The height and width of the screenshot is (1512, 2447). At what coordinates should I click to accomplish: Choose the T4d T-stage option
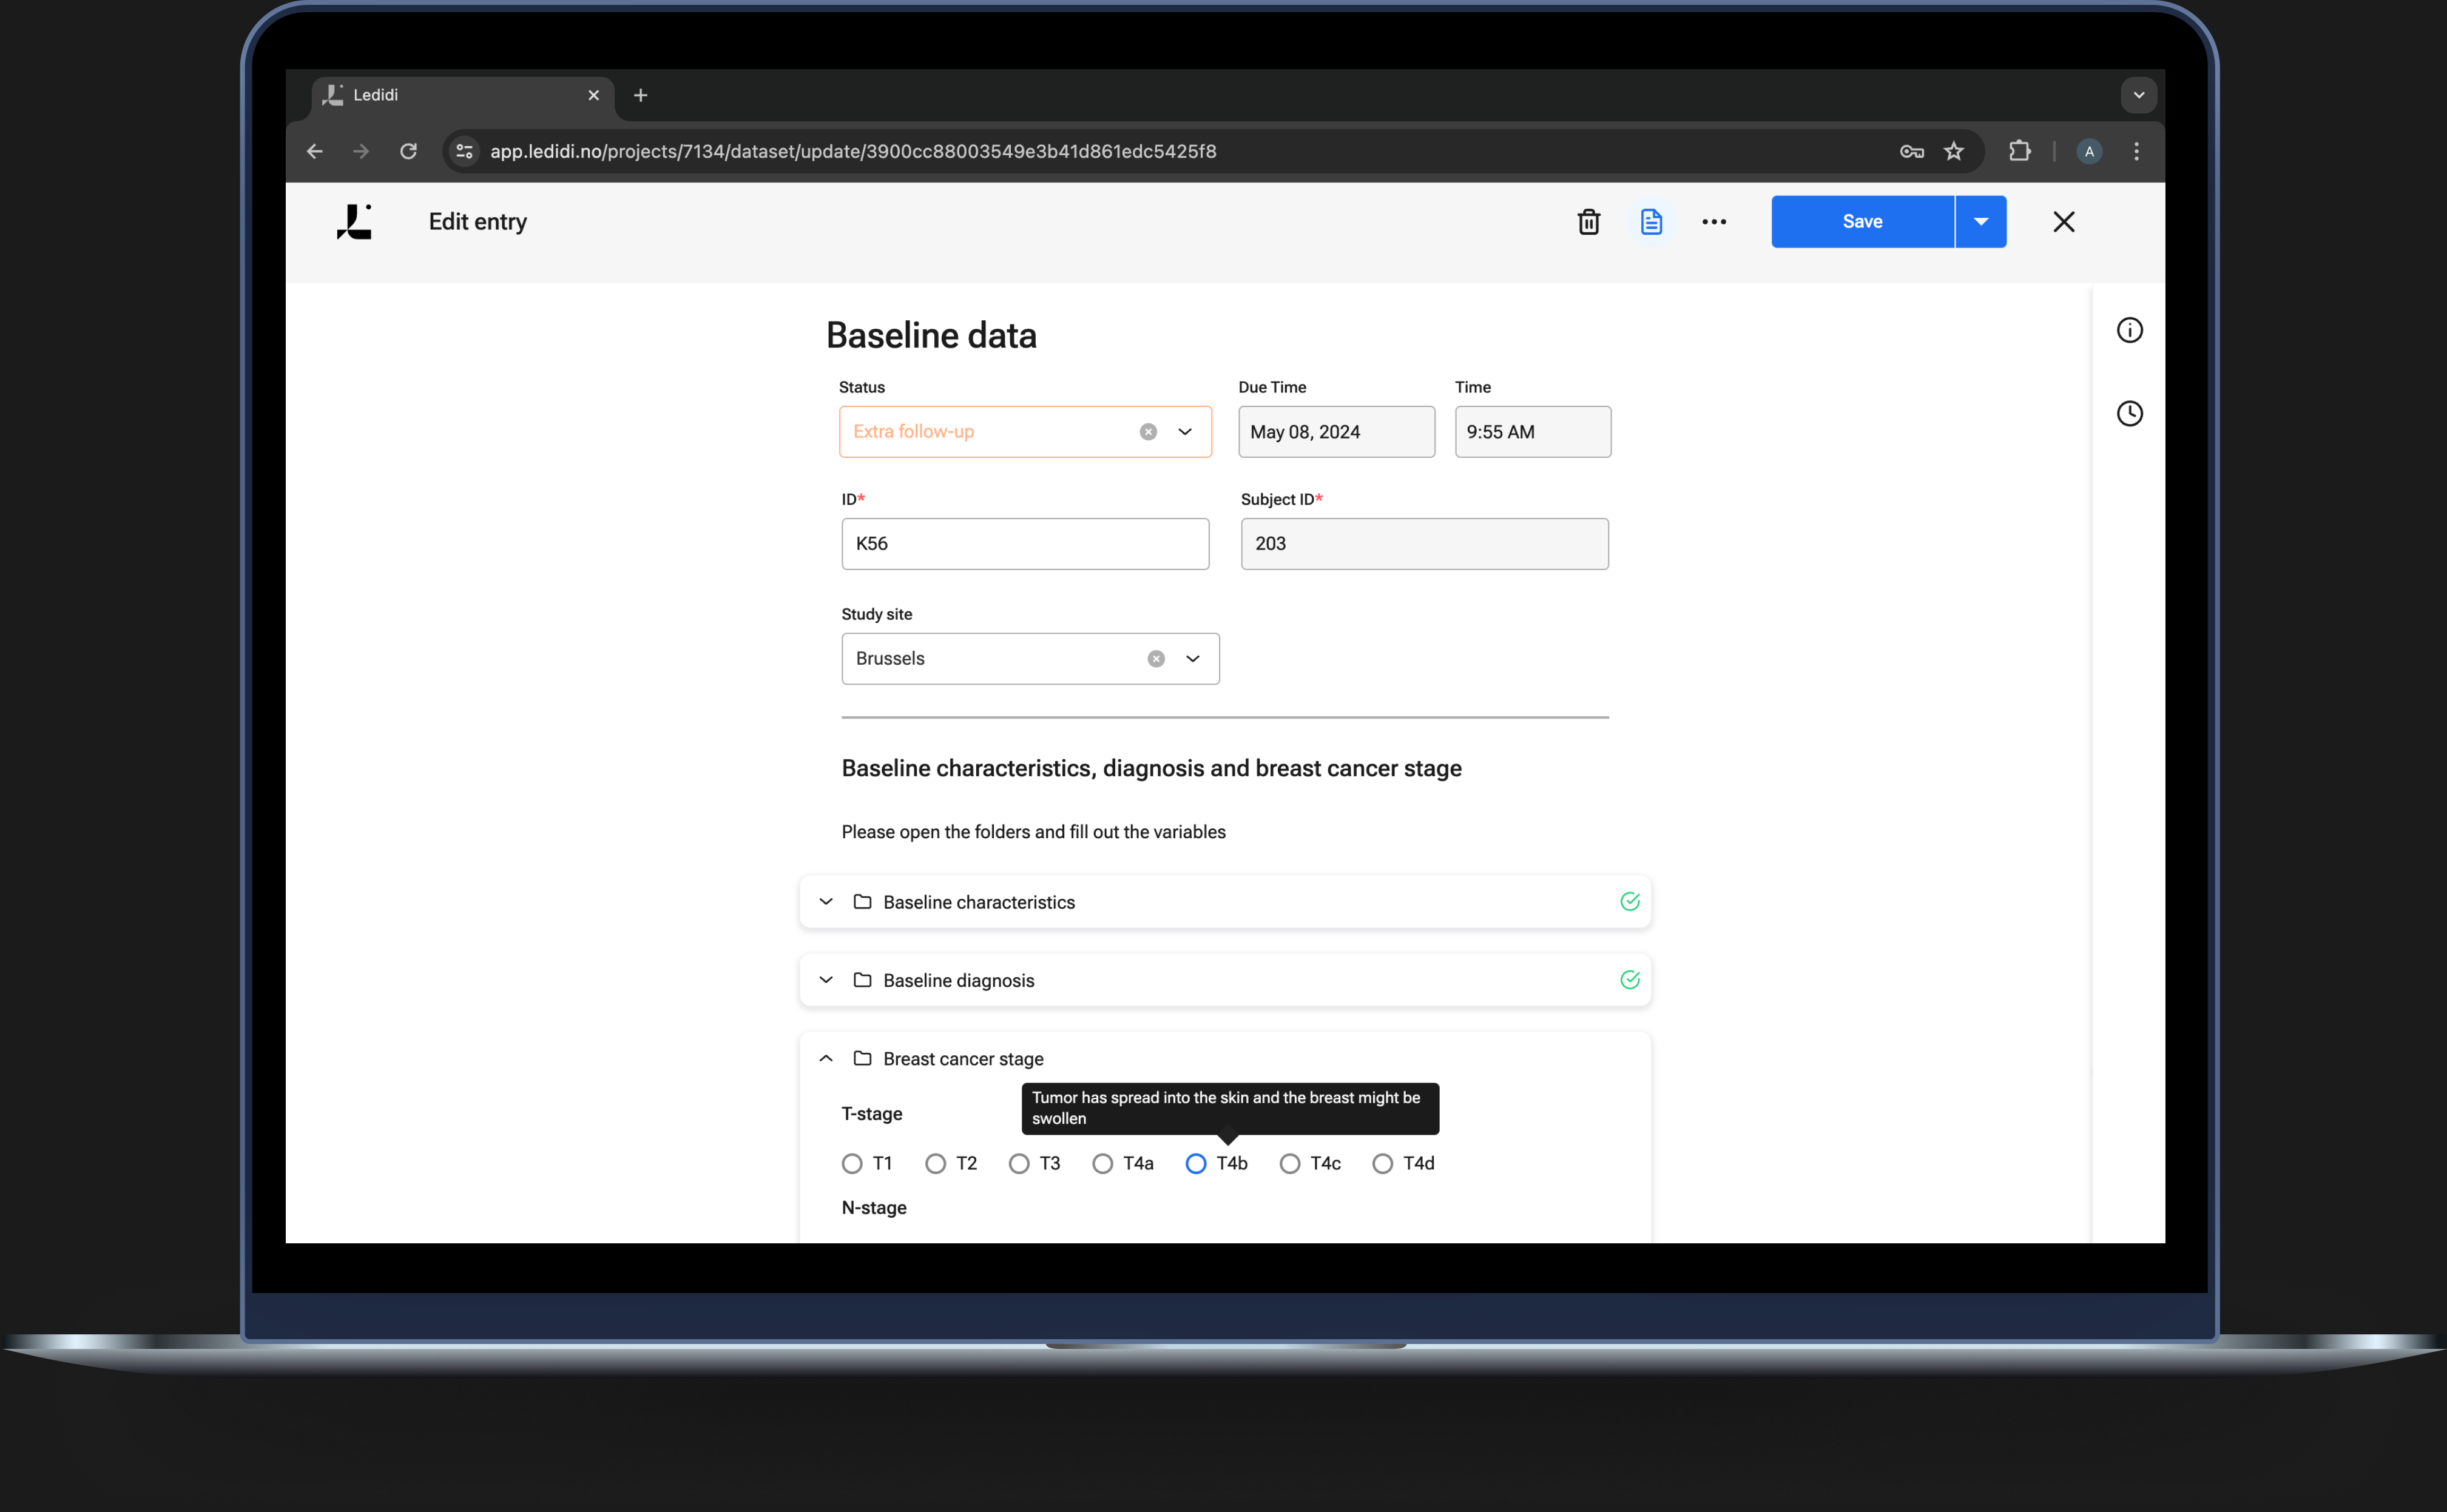click(1383, 1163)
